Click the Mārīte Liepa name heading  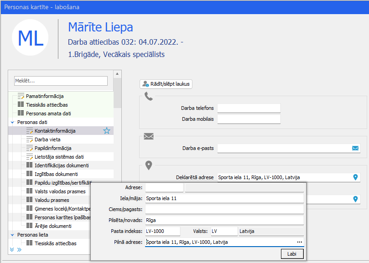point(100,27)
